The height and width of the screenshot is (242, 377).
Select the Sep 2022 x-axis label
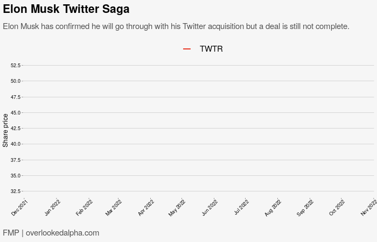coord(305,208)
